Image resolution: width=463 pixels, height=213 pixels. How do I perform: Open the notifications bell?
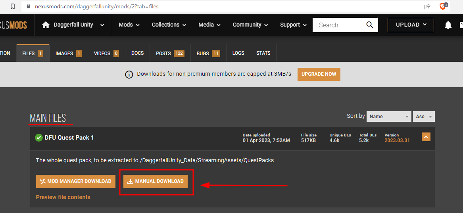pyautogui.click(x=448, y=25)
